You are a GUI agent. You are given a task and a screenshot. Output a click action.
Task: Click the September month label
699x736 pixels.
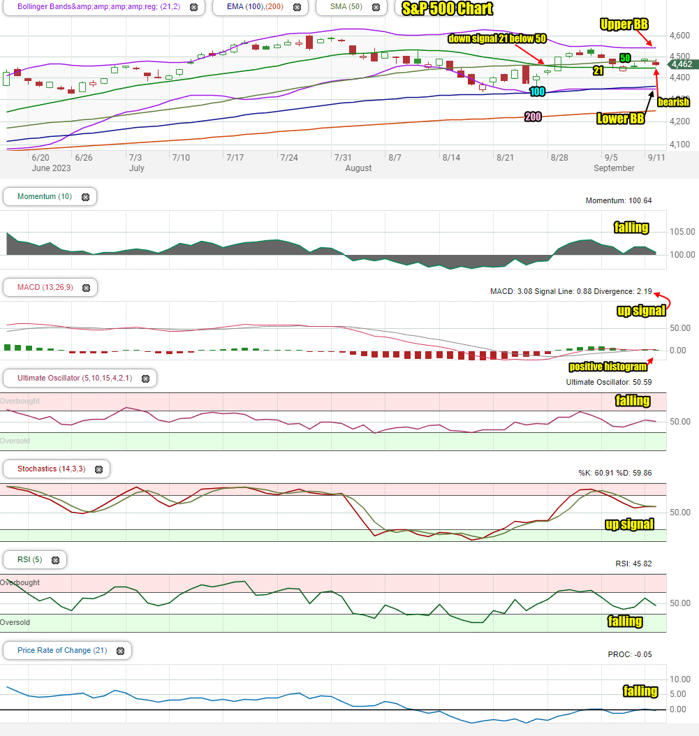tap(614, 168)
